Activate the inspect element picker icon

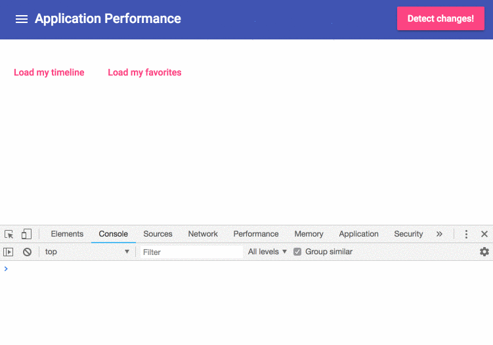tap(9, 234)
